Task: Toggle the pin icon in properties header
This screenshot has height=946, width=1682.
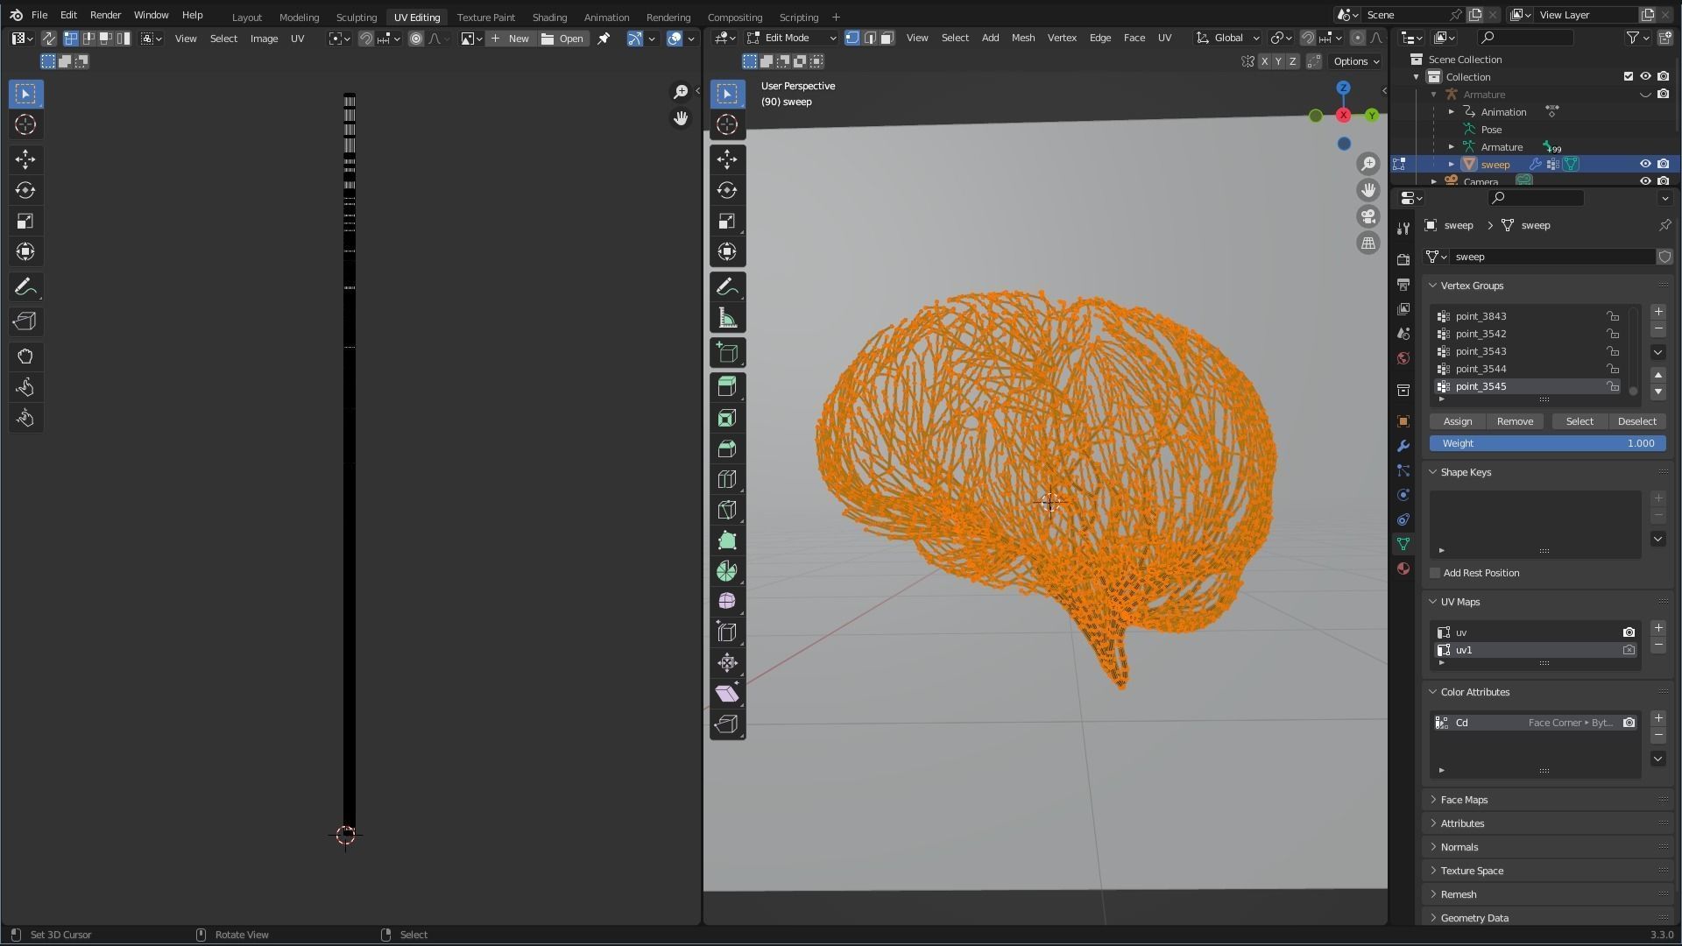Action: point(1664,225)
